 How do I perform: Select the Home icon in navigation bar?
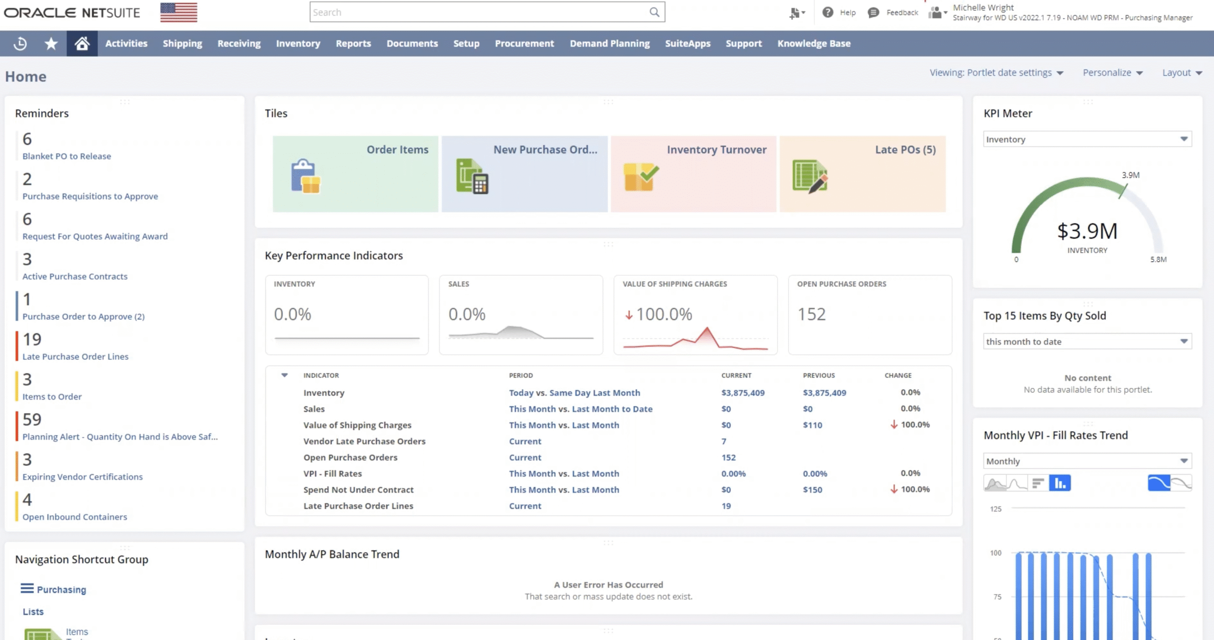(x=82, y=43)
